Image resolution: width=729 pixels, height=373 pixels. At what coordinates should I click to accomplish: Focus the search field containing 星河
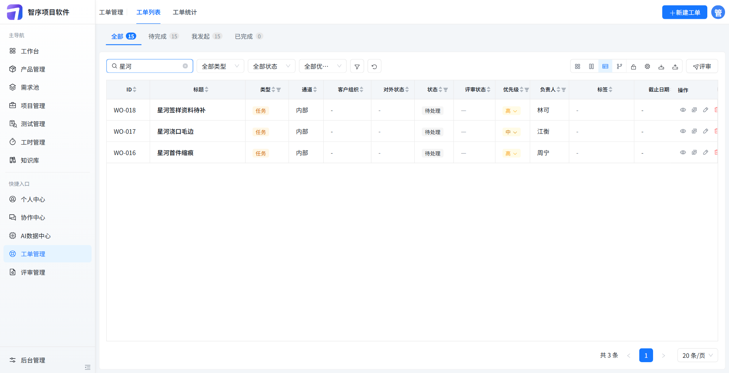(x=150, y=66)
